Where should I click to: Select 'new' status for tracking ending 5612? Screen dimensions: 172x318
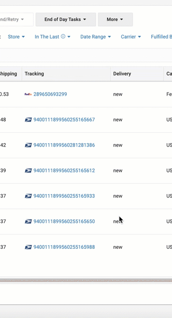tap(118, 171)
